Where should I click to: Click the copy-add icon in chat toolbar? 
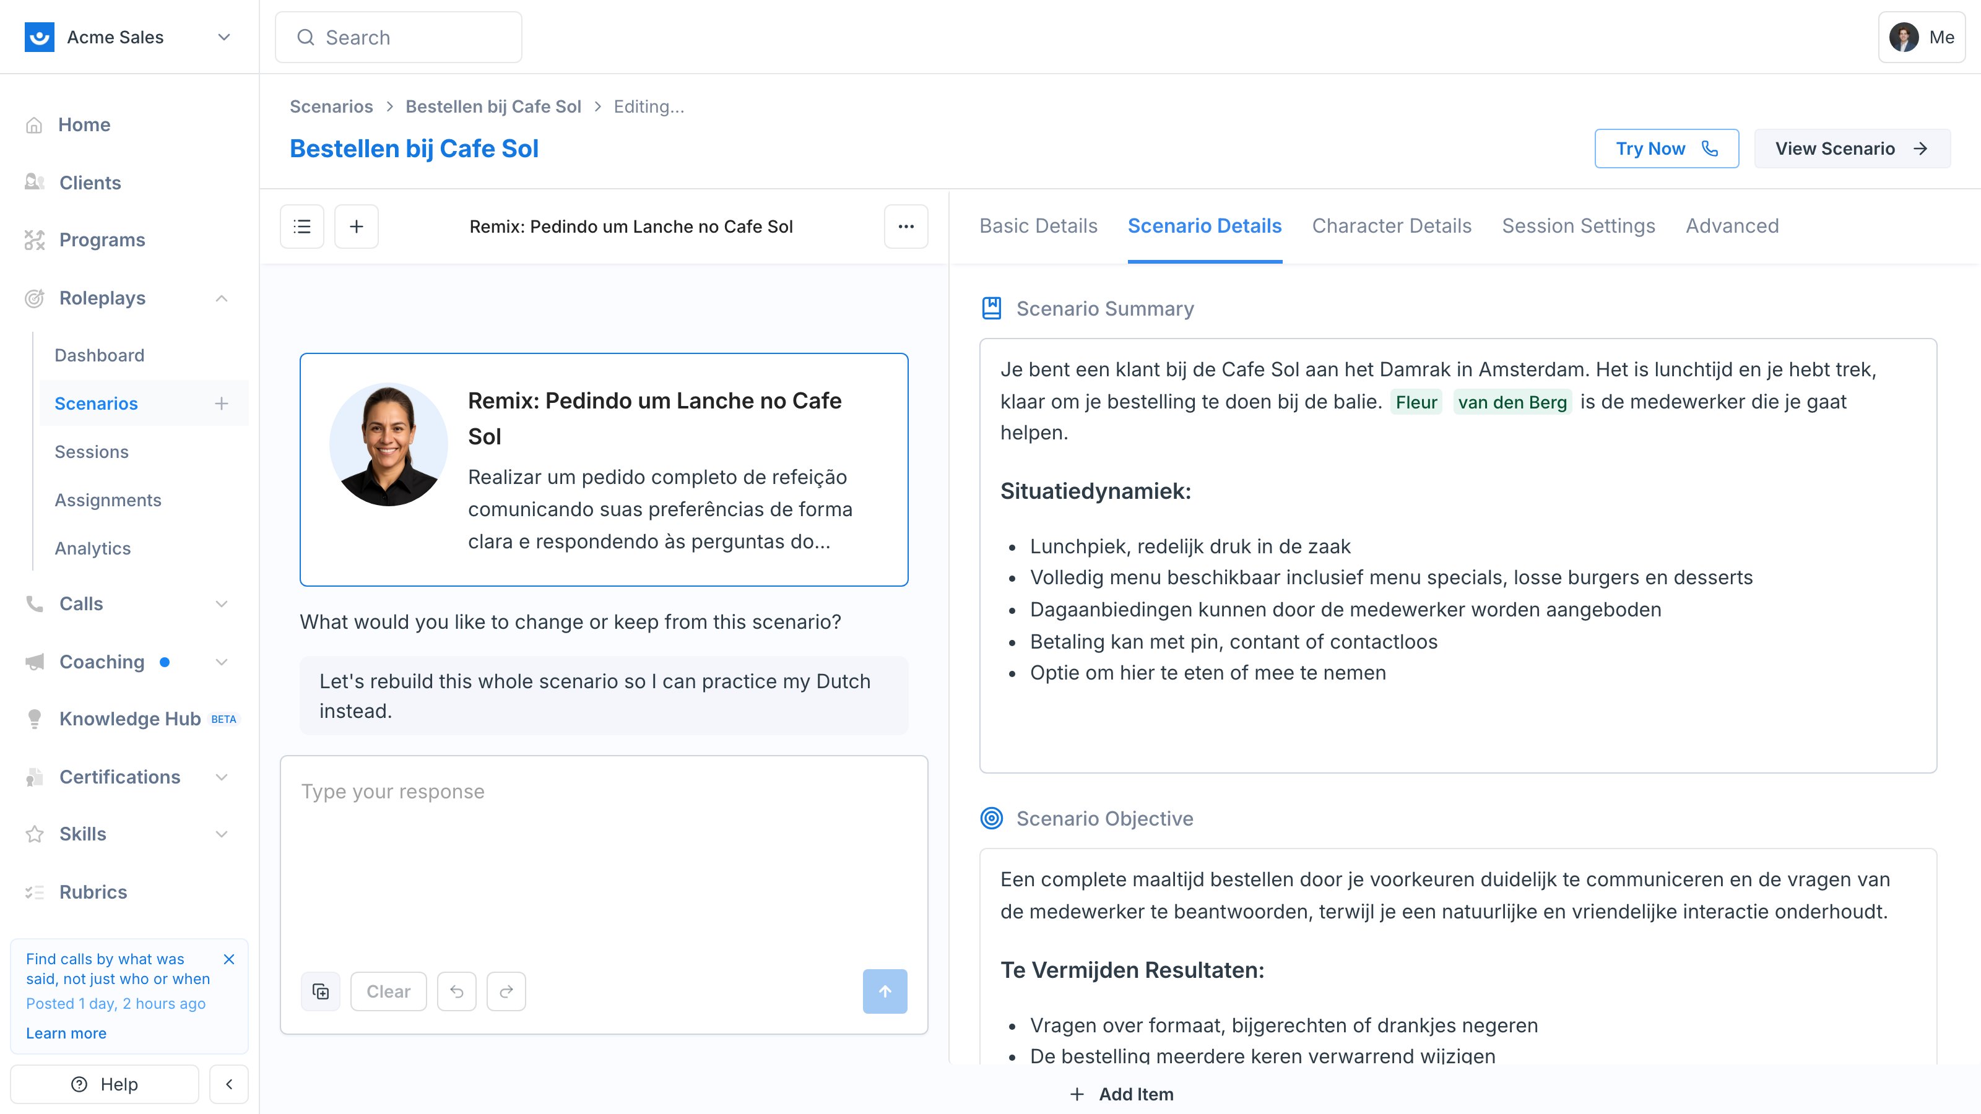321,991
